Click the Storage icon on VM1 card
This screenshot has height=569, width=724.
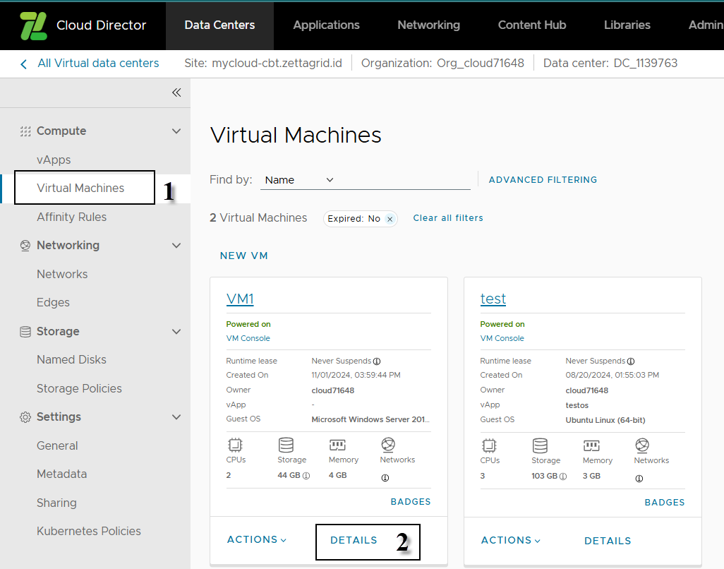(x=286, y=445)
